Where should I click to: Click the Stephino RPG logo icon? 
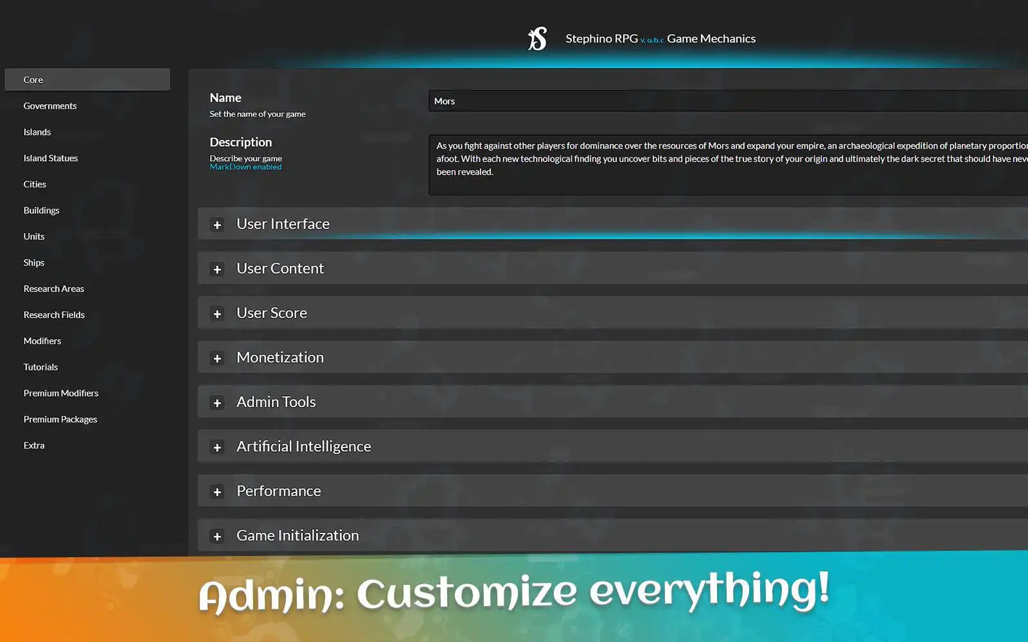point(537,39)
